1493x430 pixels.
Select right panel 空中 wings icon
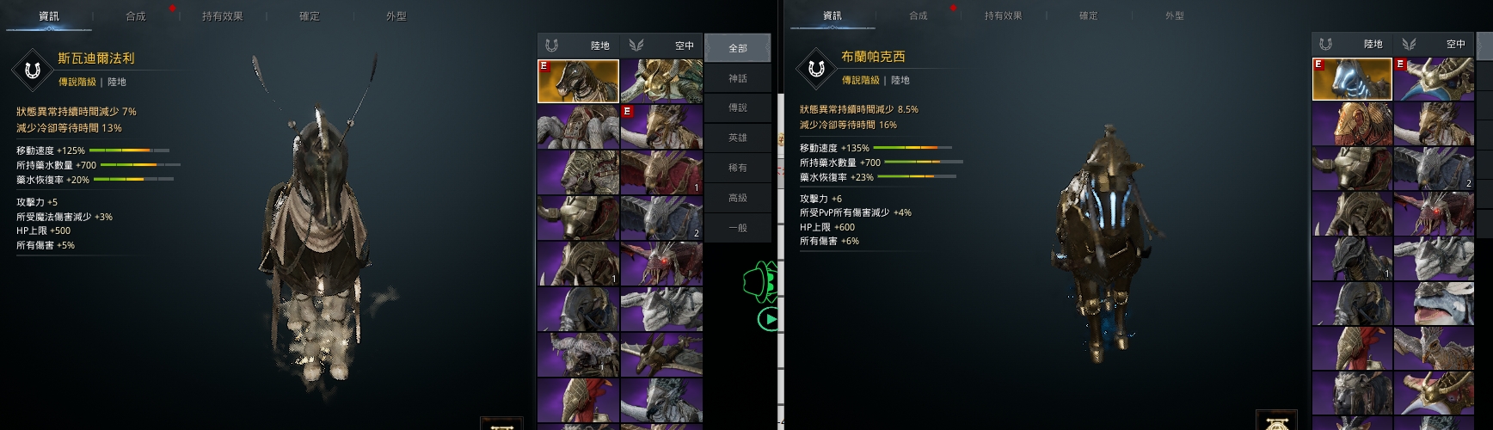point(1409,44)
